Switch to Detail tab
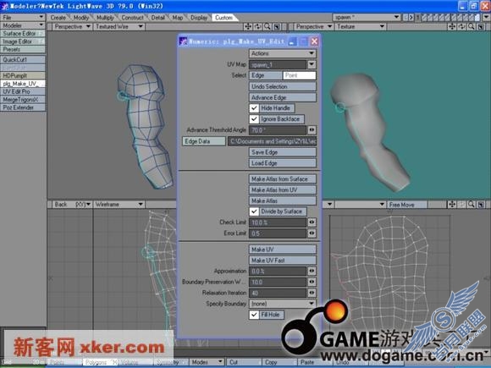The height and width of the screenshot is (368, 491). coord(157,18)
